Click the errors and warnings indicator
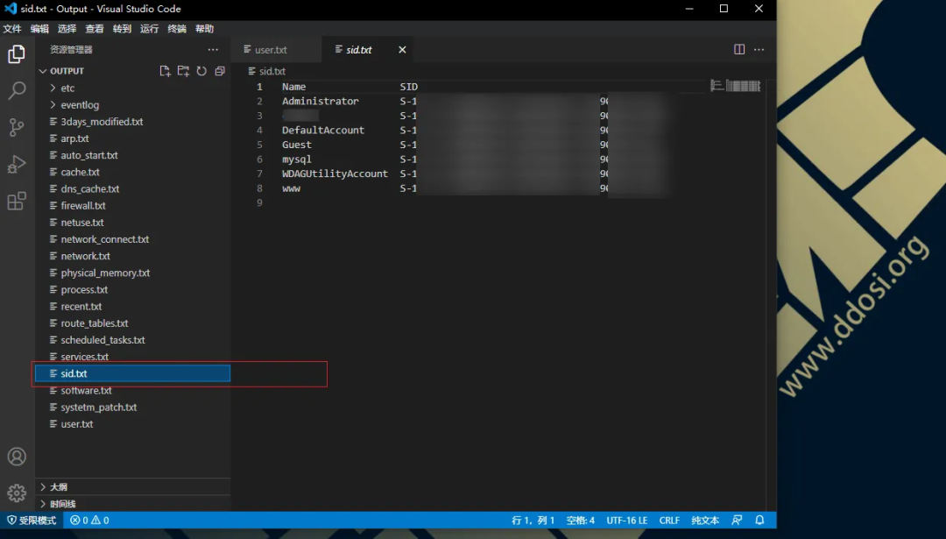Image resolution: width=946 pixels, height=539 pixels. pyautogui.click(x=89, y=520)
